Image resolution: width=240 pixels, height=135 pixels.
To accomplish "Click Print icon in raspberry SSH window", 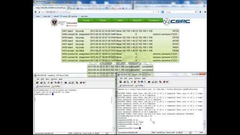I will coord(41,82).
